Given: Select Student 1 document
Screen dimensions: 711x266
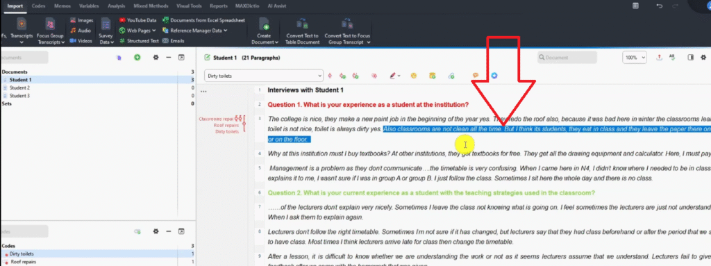Looking at the screenshot, I should coord(97,79).
